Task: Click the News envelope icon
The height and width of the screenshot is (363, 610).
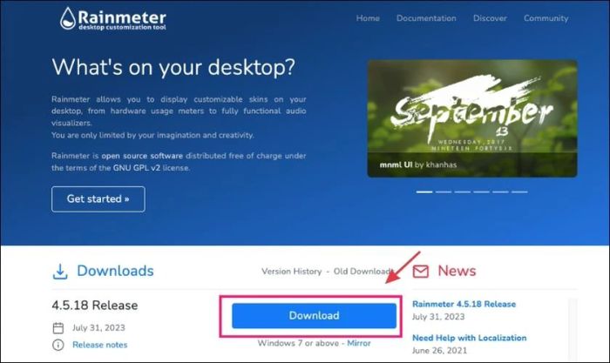Action: (x=421, y=272)
